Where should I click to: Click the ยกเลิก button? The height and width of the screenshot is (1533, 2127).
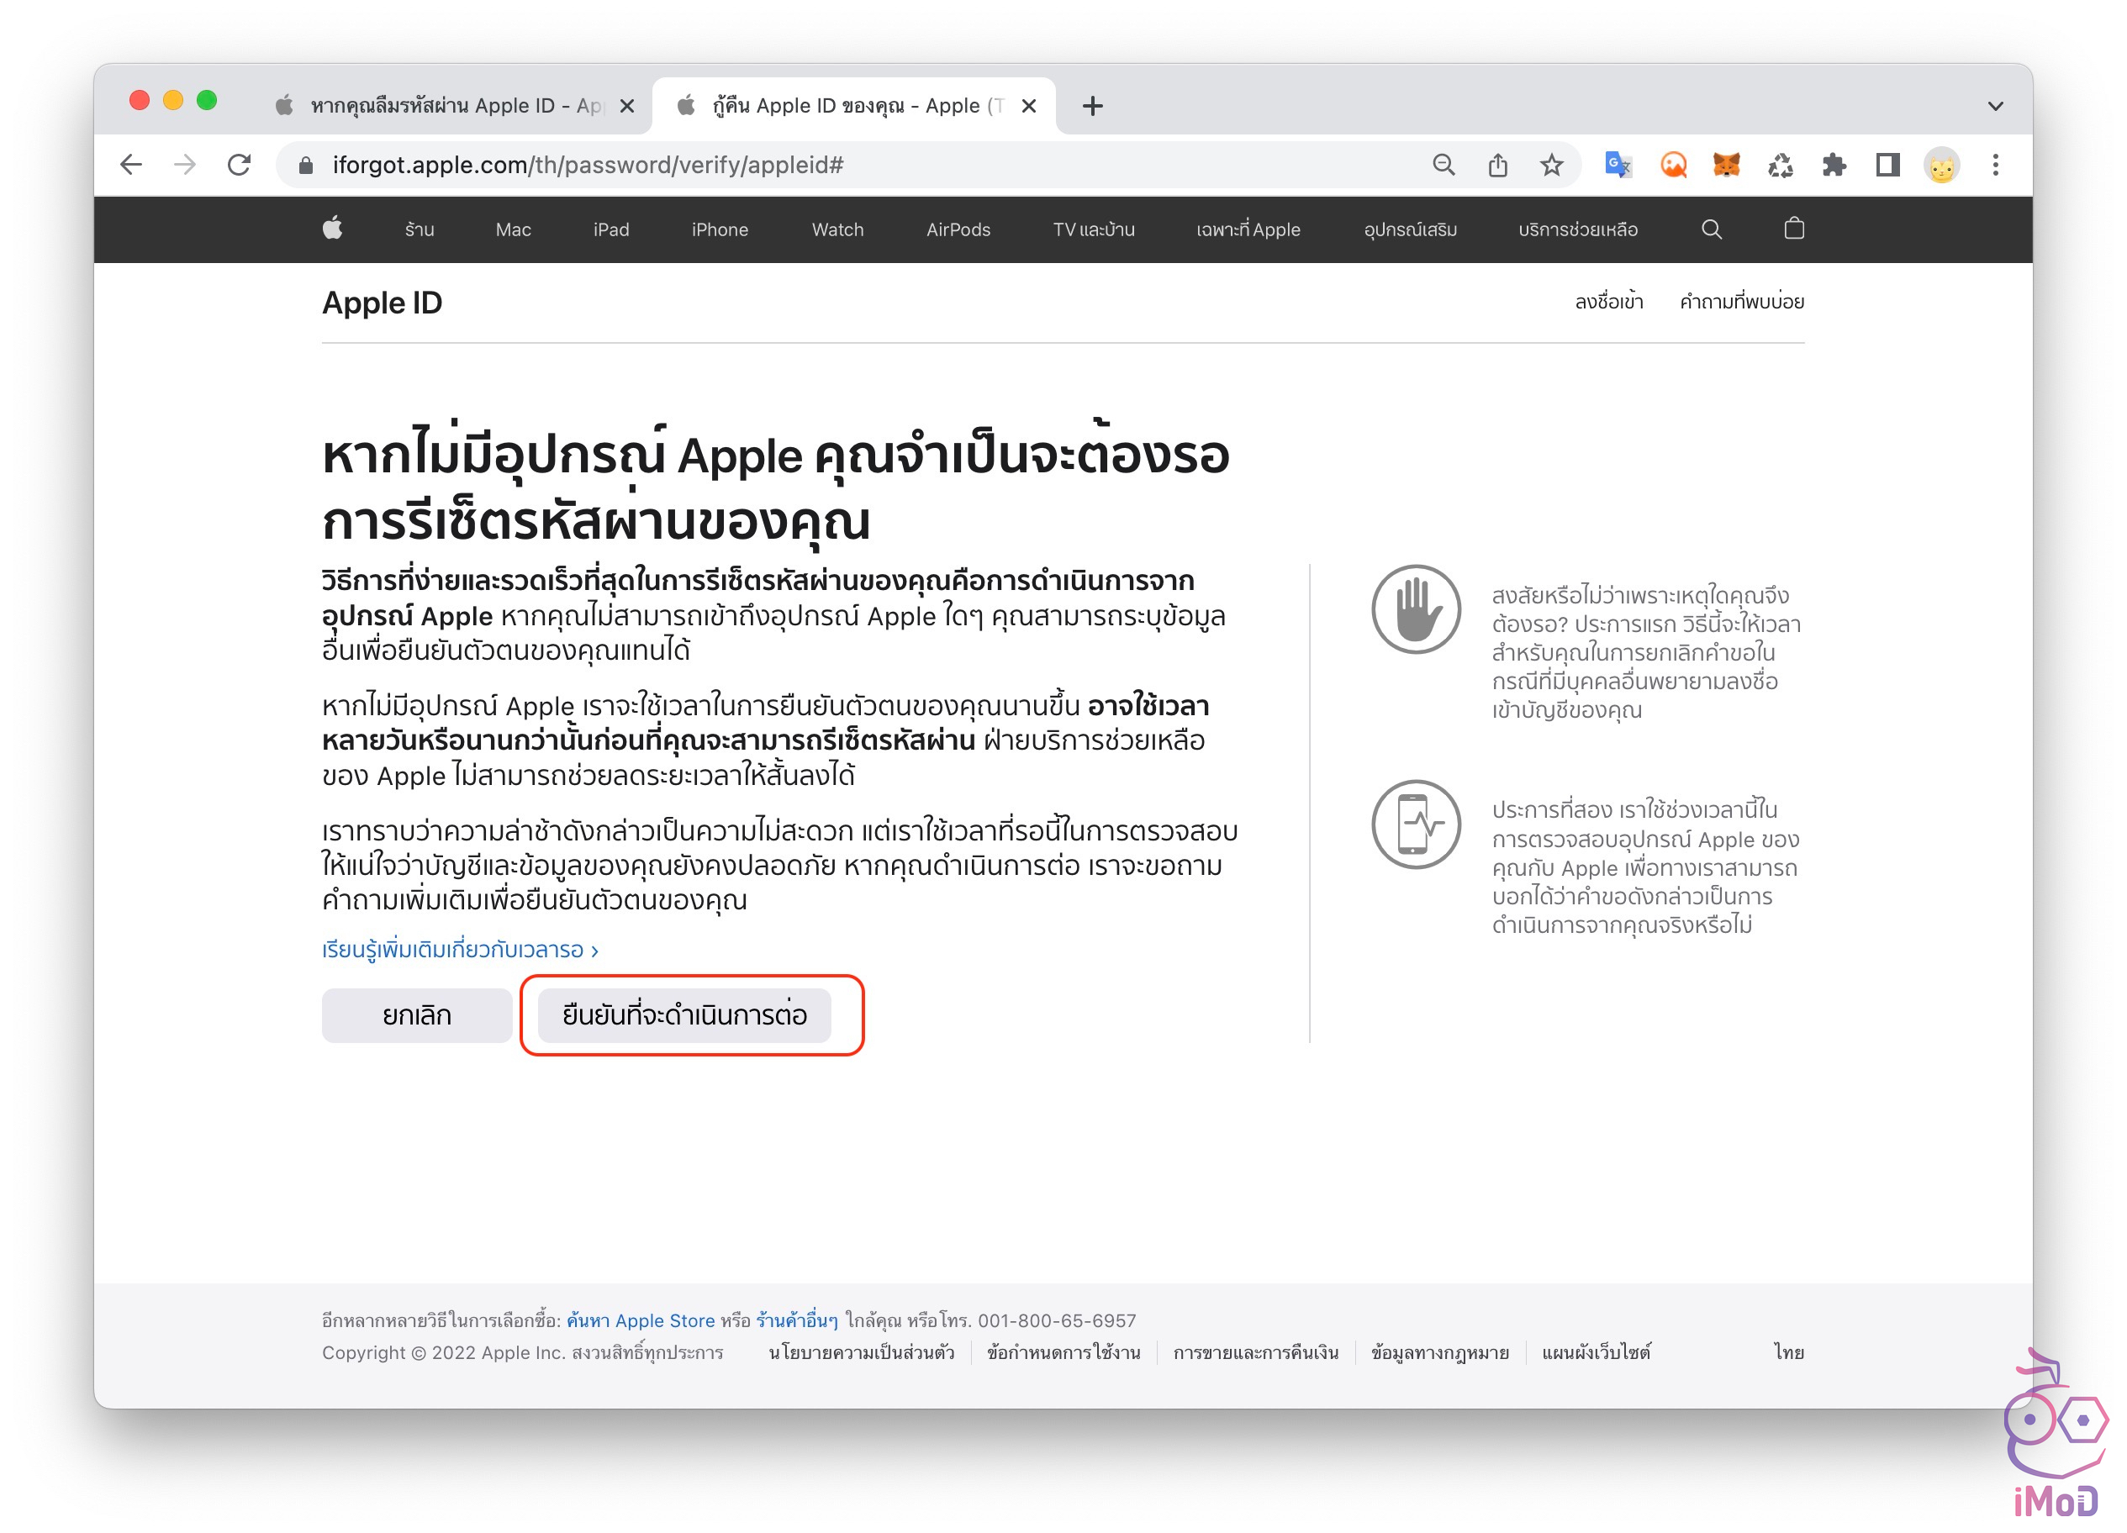[416, 1014]
